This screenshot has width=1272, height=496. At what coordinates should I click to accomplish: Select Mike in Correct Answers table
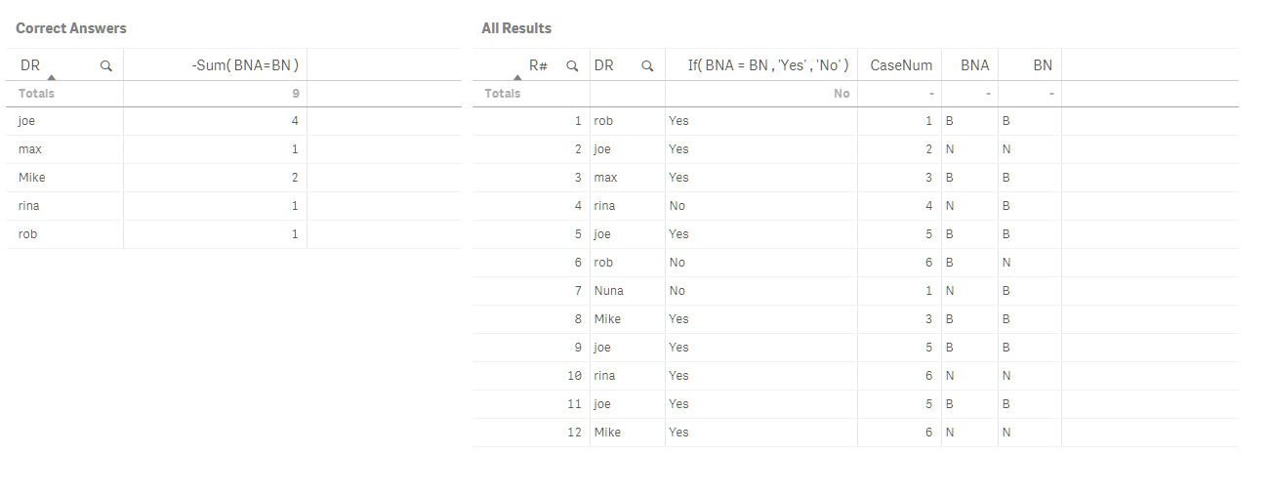point(31,178)
